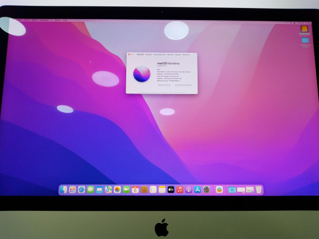Click the Informe del sistema button
This screenshot has height=239, width=319.
click(165, 85)
